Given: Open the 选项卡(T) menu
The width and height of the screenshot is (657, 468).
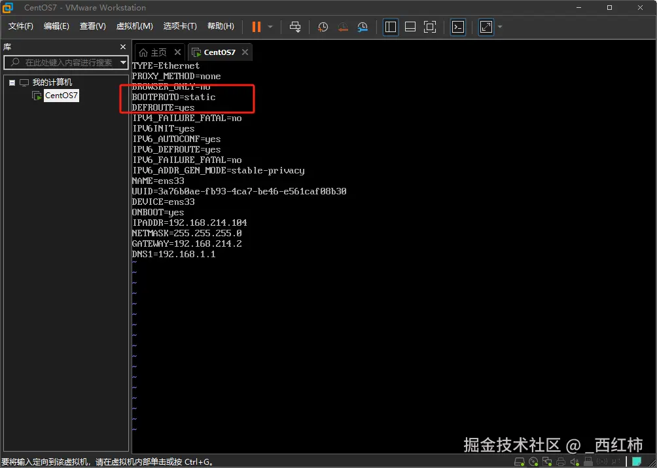Looking at the screenshot, I should (x=180, y=26).
